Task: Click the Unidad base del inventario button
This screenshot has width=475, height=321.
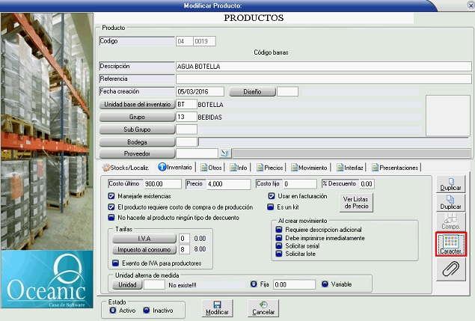Action: point(137,104)
